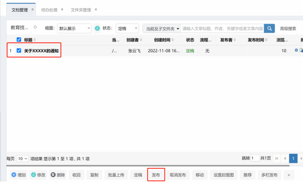Viewport: 303px width, 182px height.
Task: Click the 收回 button
Action: coord(76,175)
